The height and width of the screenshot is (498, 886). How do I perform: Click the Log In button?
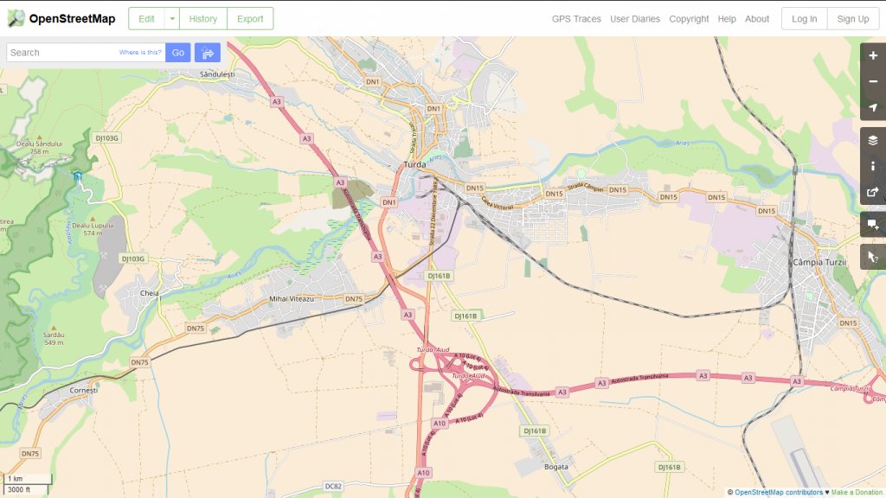[x=804, y=19]
